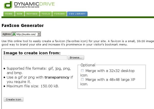
Task: Click the Create Icon button
Action: click(13, 99)
